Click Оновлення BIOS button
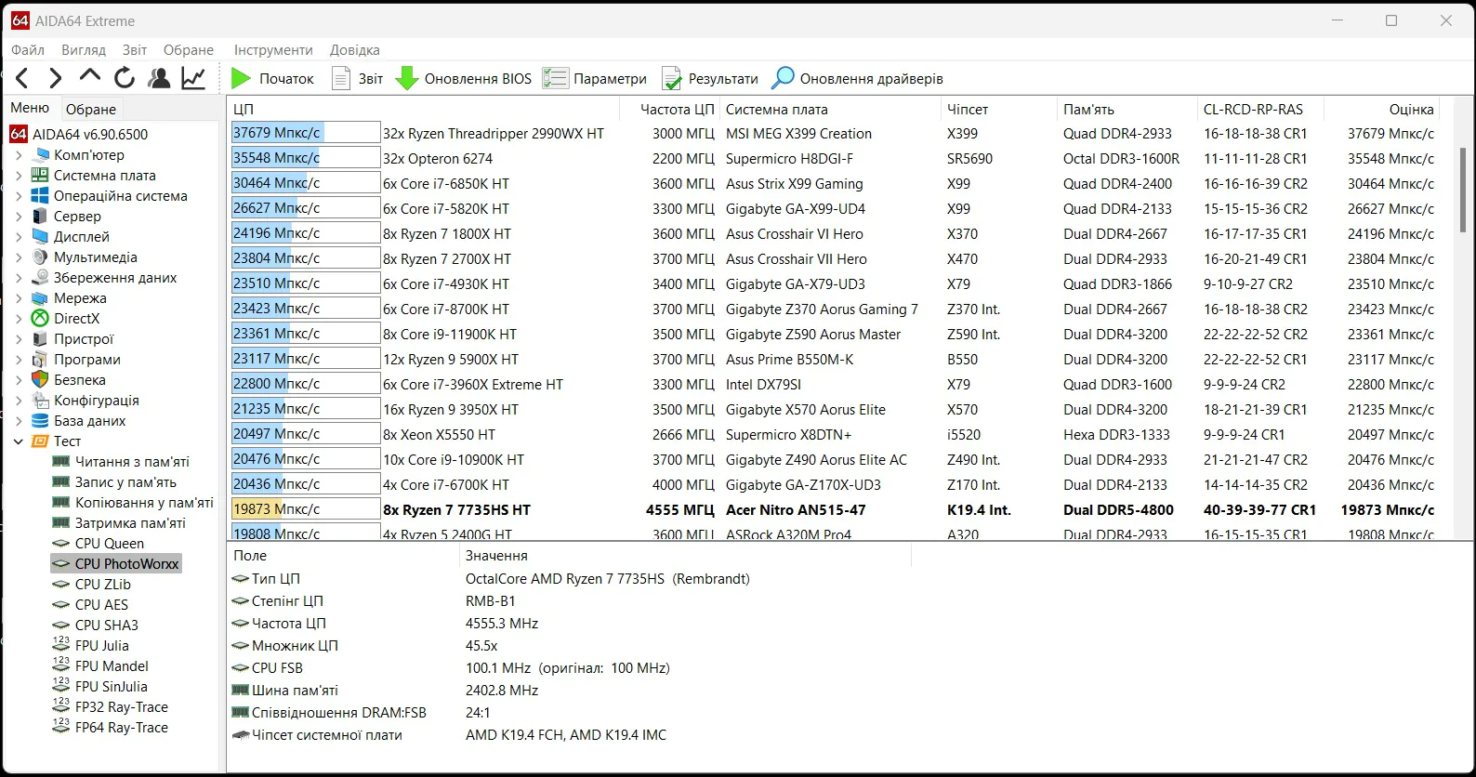The width and height of the screenshot is (1476, 777). point(464,79)
